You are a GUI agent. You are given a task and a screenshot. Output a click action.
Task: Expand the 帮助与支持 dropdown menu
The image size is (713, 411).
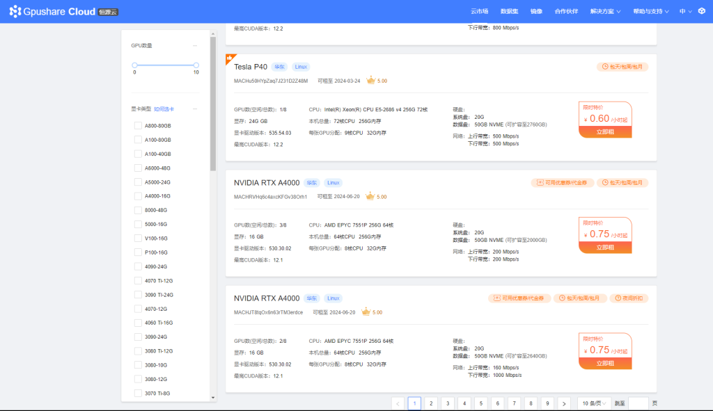tap(651, 11)
